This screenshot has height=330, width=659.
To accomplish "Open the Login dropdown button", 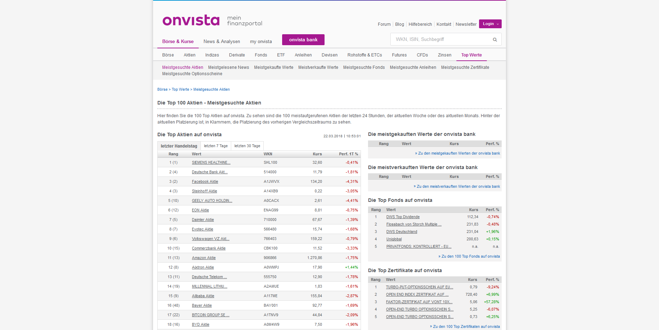I will click(490, 24).
